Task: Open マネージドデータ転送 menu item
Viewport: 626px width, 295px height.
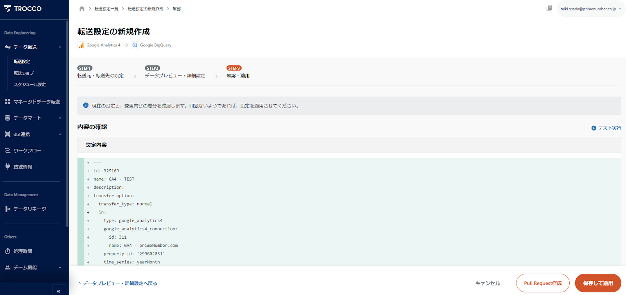Action: click(37, 102)
